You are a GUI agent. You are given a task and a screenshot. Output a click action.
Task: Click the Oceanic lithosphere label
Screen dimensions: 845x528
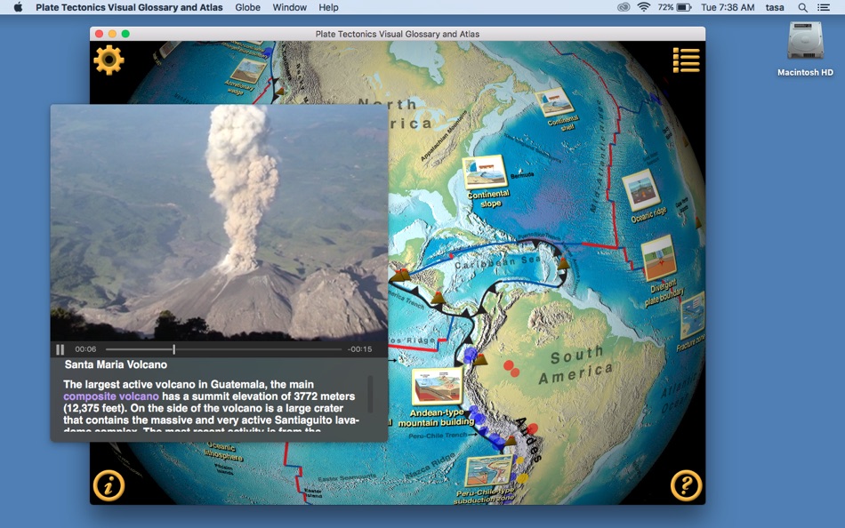[221, 452]
